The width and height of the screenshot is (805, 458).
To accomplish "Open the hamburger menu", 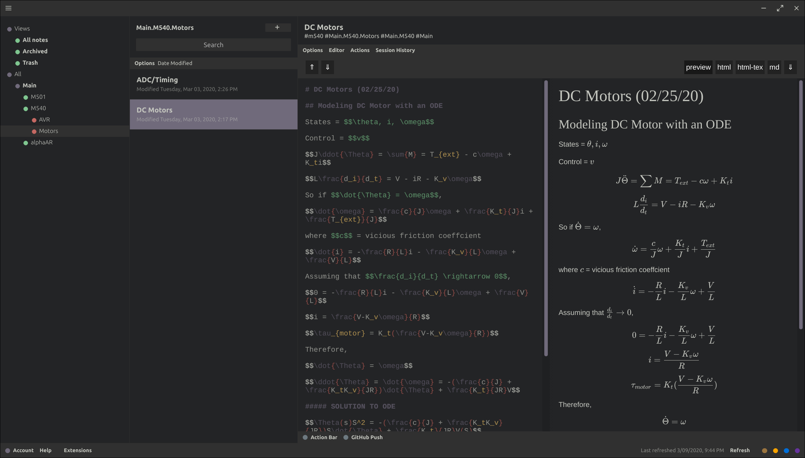I will click(8, 8).
